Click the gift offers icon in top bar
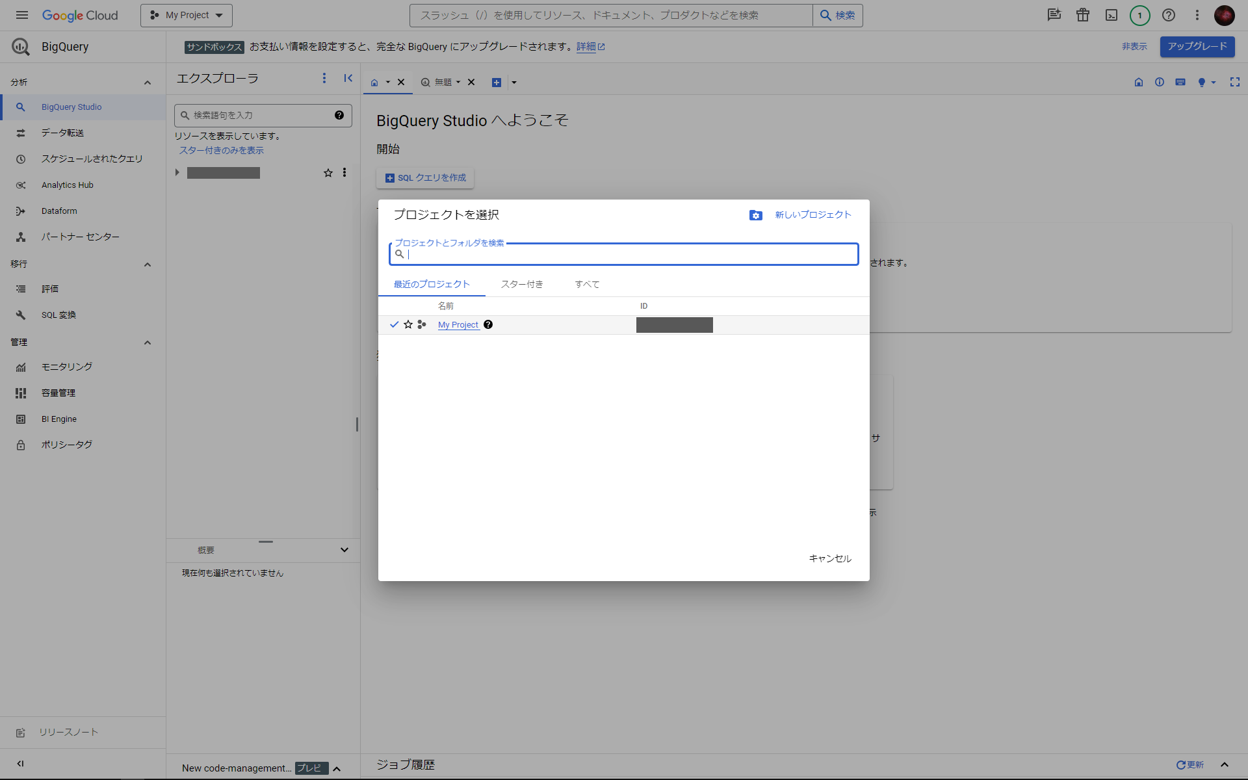The width and height of the screenshot is (1248, 780). pos(1082,15)
